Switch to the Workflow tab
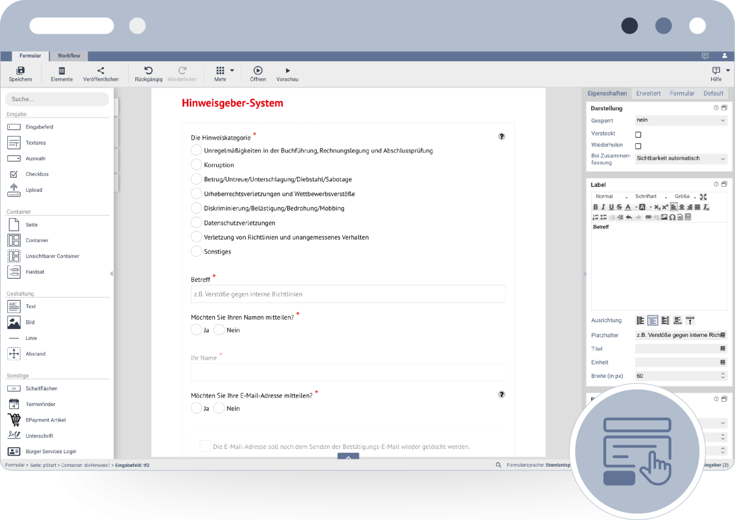735x520 pixels. coord(69,56)
